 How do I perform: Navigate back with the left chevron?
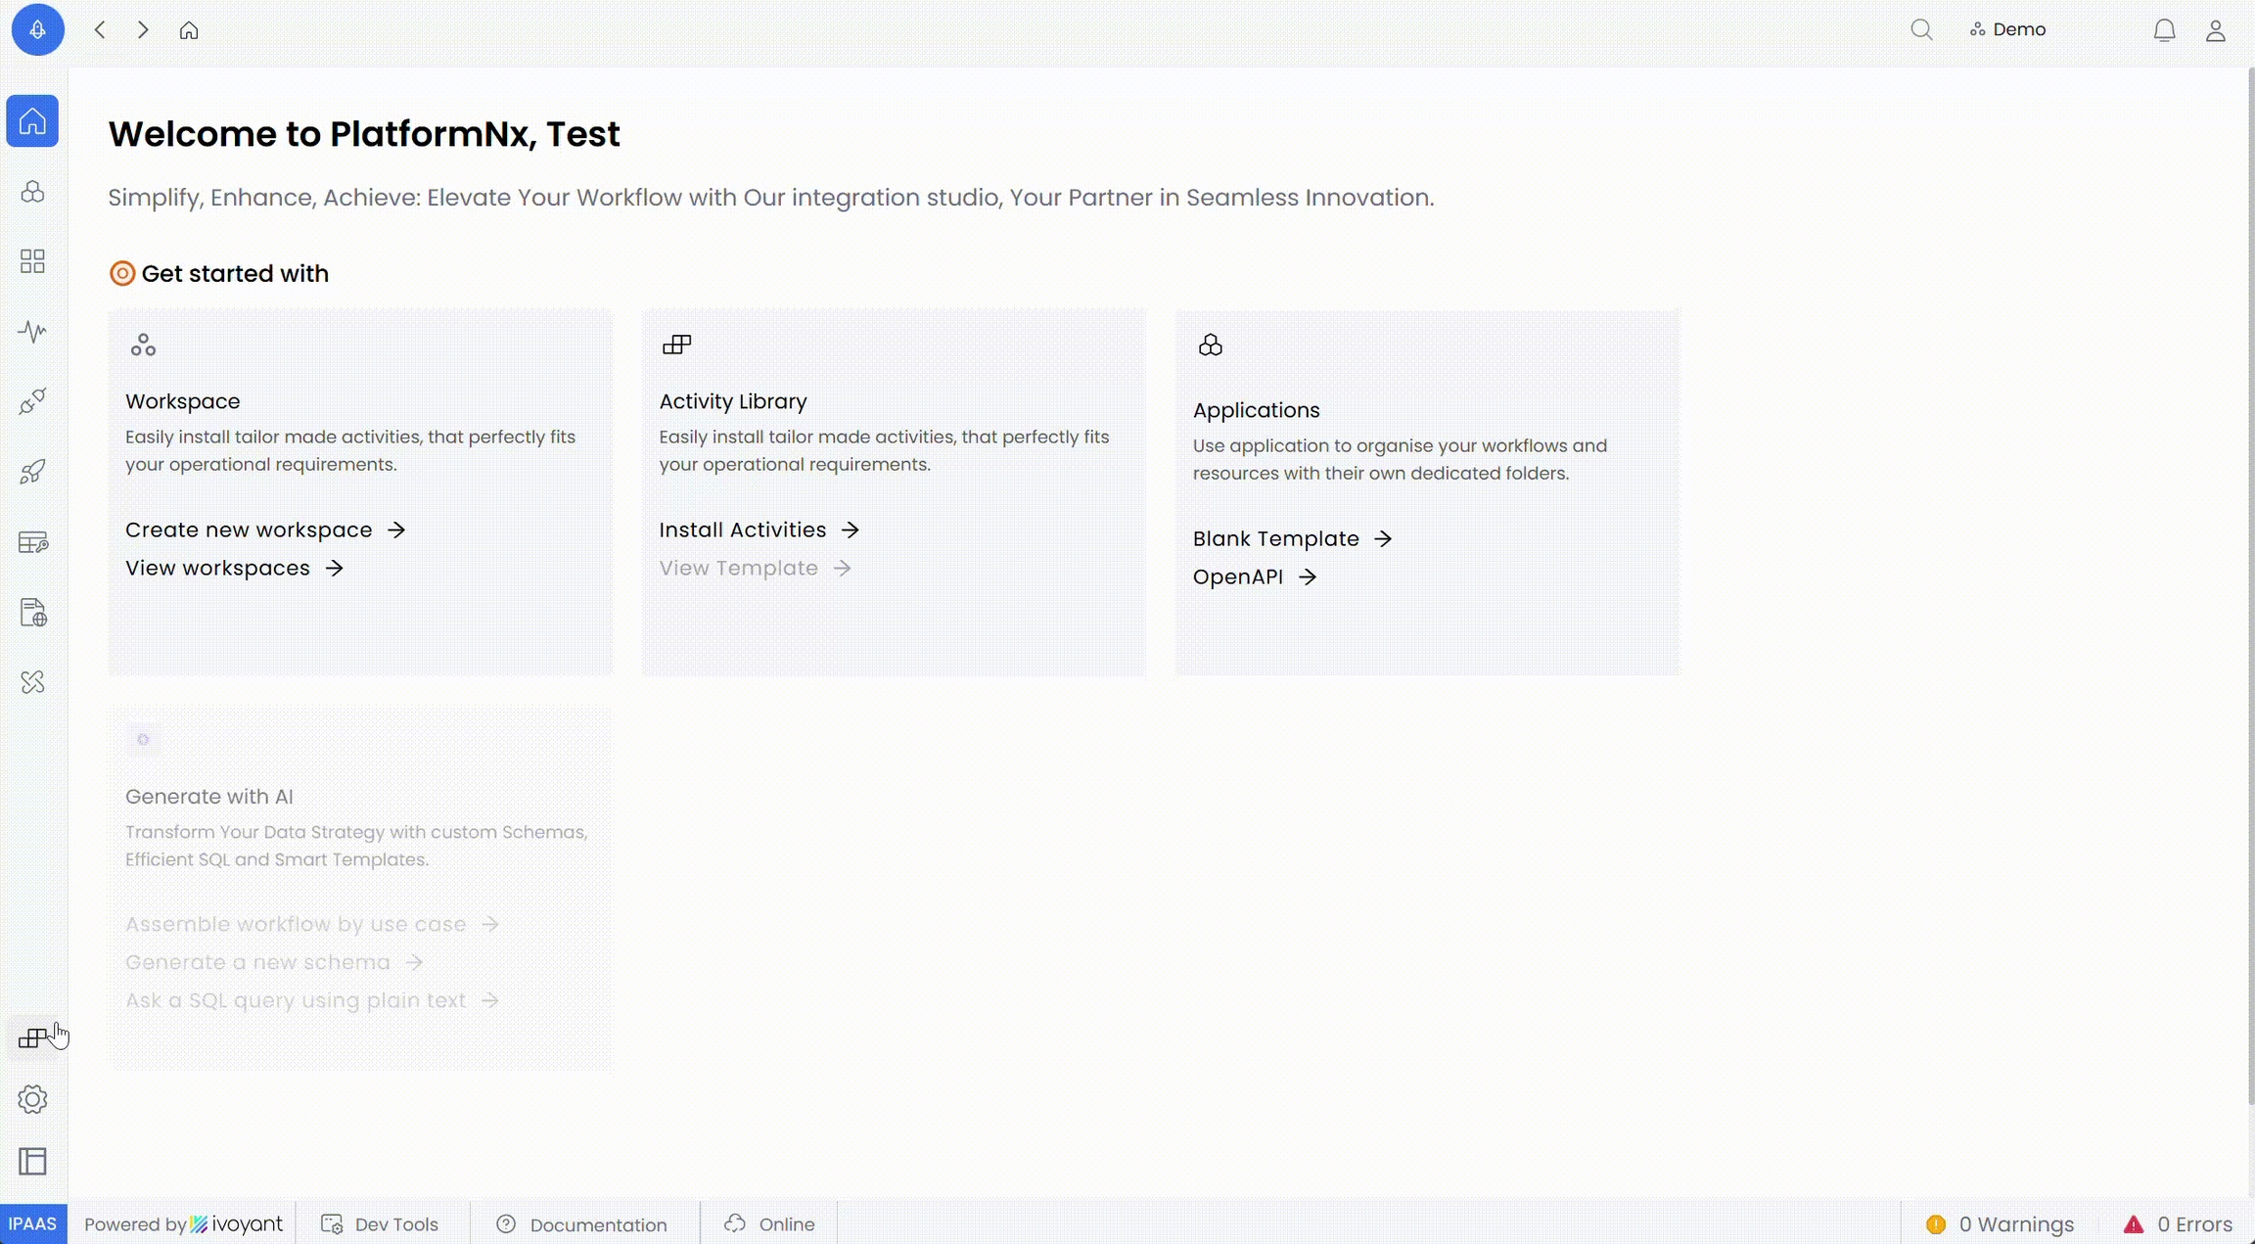[x=100, y=30]
